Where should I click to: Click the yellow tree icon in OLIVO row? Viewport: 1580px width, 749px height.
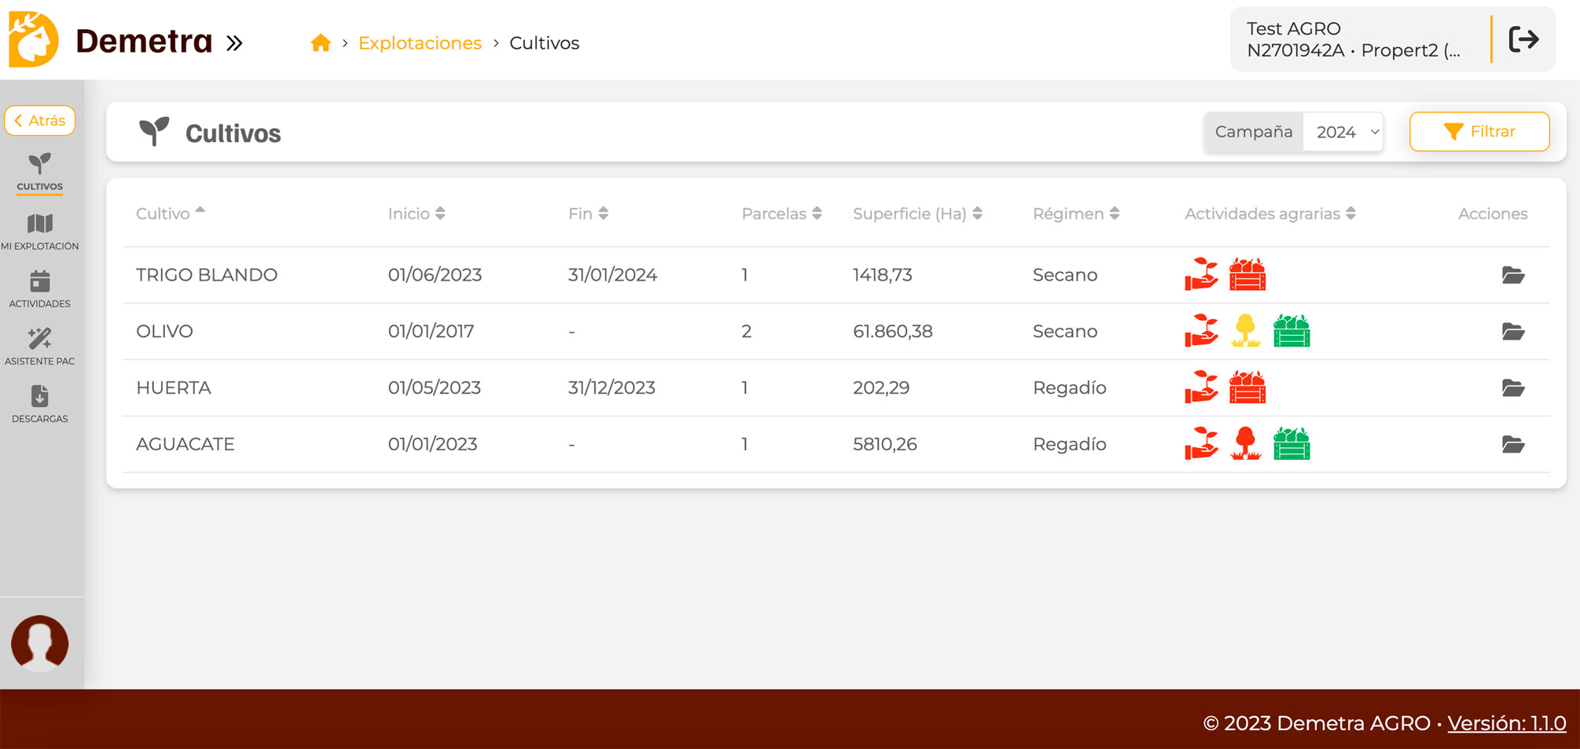(1245, 331)
